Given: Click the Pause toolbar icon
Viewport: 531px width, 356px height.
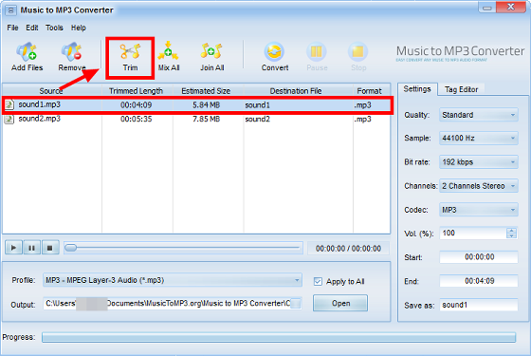Looking at the screenshot, I should [317, 56].
